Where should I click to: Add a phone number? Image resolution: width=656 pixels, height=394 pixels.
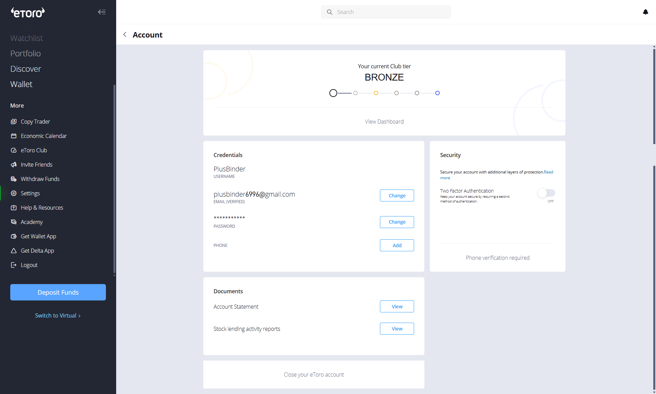click(x=397, y=245)
